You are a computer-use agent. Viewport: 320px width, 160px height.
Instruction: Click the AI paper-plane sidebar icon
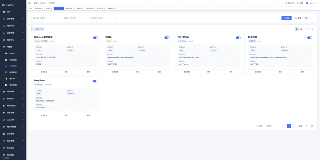(x=4, y=47)
